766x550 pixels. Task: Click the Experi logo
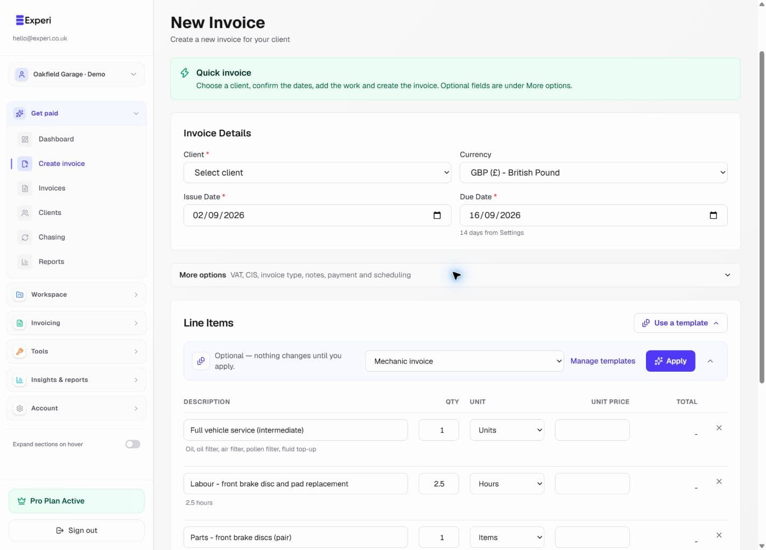[33, 20]
